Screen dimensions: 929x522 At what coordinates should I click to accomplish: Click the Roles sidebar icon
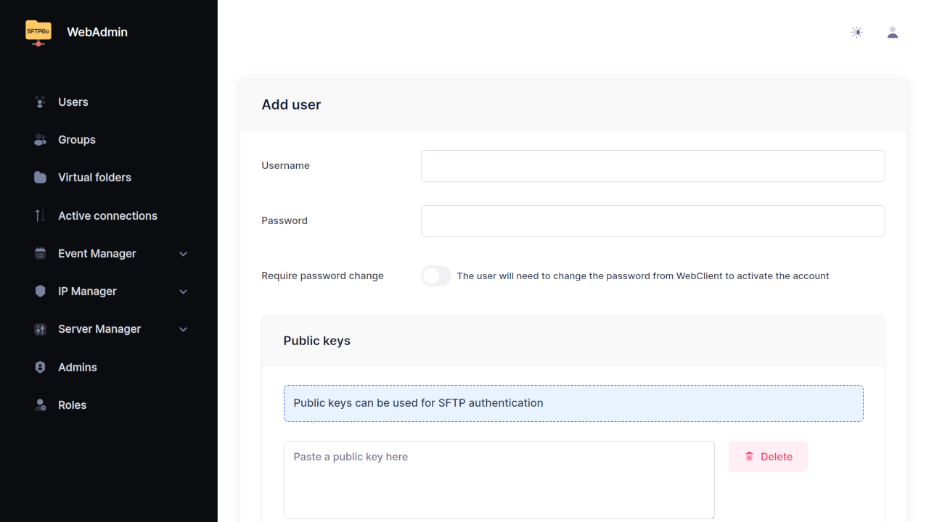[x=41, y=405]
